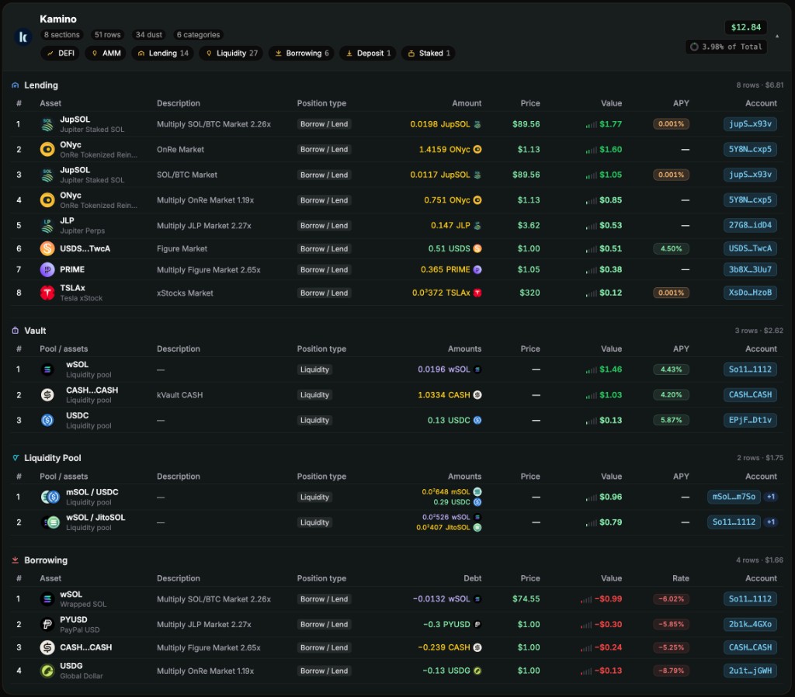795x697 pixels.
Task: Click the TSLAx Tesla xStock icon
Action: point(47,293)
